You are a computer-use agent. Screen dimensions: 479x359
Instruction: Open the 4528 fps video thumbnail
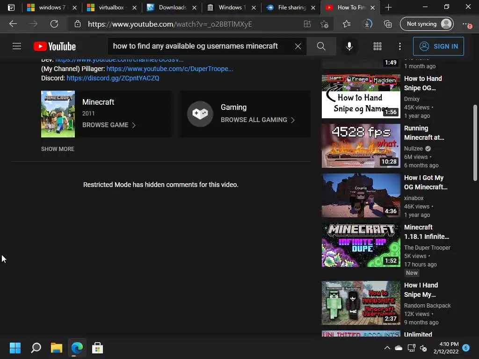tap(361, 146)
